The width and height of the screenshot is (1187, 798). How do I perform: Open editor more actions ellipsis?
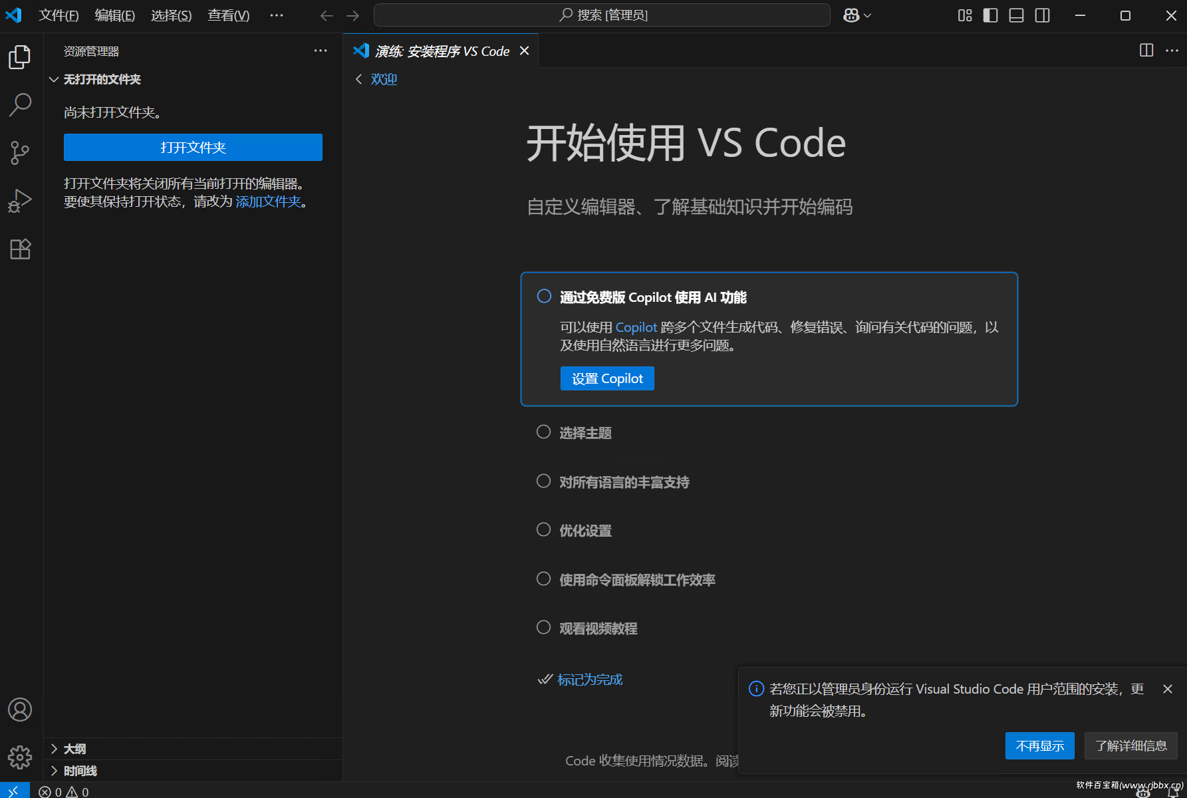tap(1172, 51)
